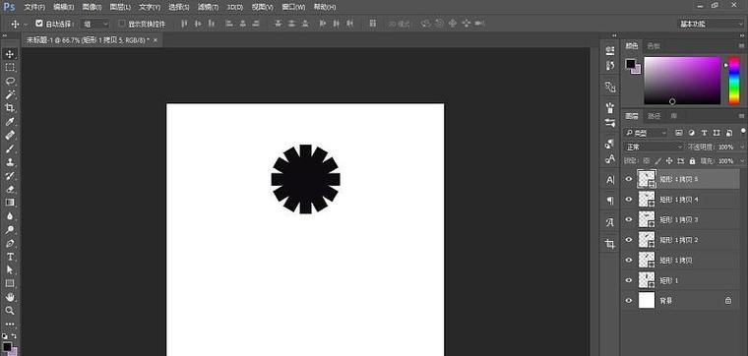This screenshot has height=356, width=748.
Task: Click the foreground color swatch in Color panel
Action: coord(631,64)
